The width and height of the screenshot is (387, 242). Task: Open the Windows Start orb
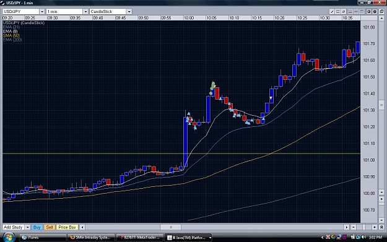[x=9, y=237]
